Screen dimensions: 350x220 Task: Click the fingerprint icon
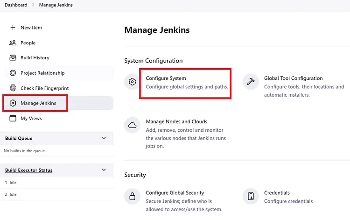click(x=13, y=88)
